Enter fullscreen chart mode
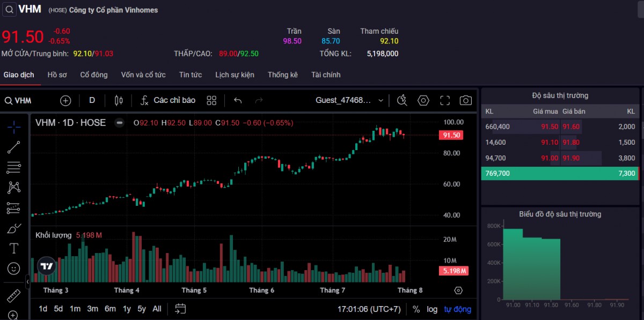644x320 pixels. (x=444, y=100)
